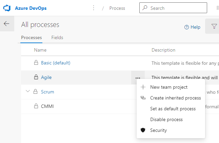219x143 pixels.
Task: Open the Scrum process
Action: click(47, 92)
